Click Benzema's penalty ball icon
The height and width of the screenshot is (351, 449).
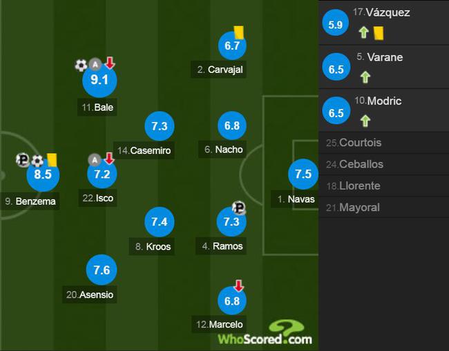click(22, 159)
